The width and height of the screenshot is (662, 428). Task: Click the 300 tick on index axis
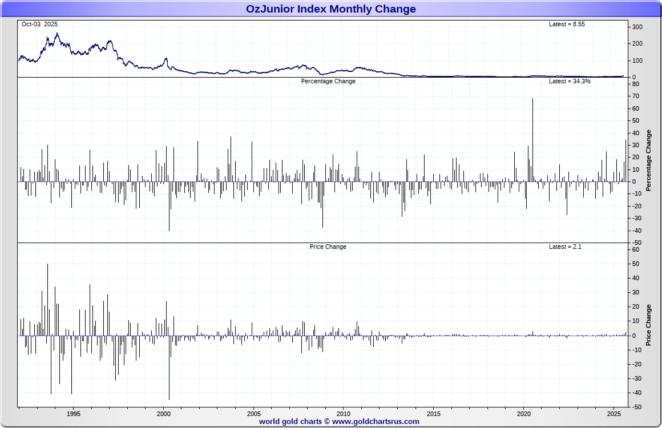637,27
